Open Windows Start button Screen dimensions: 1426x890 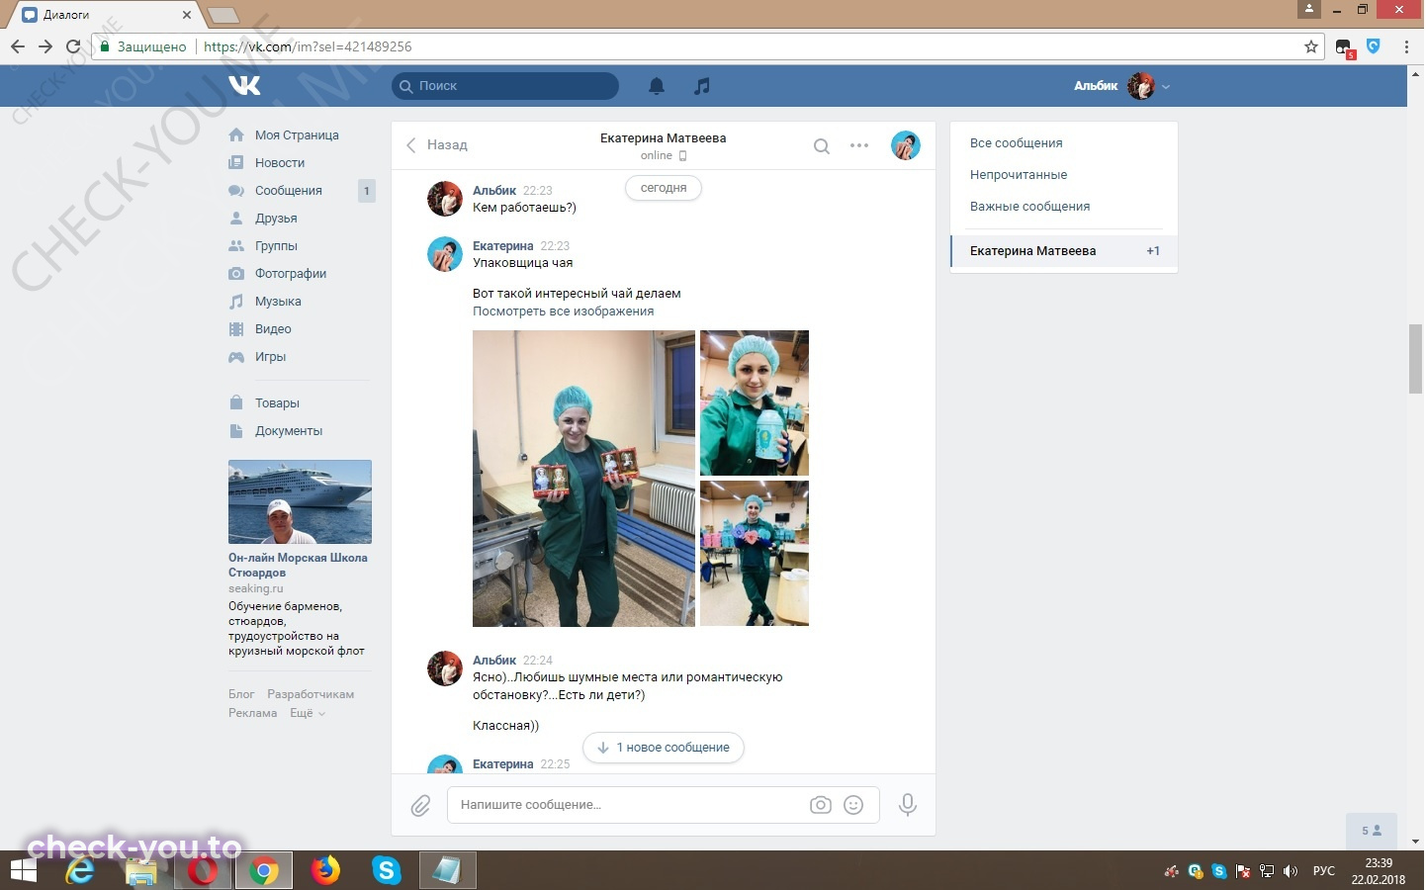23,871
